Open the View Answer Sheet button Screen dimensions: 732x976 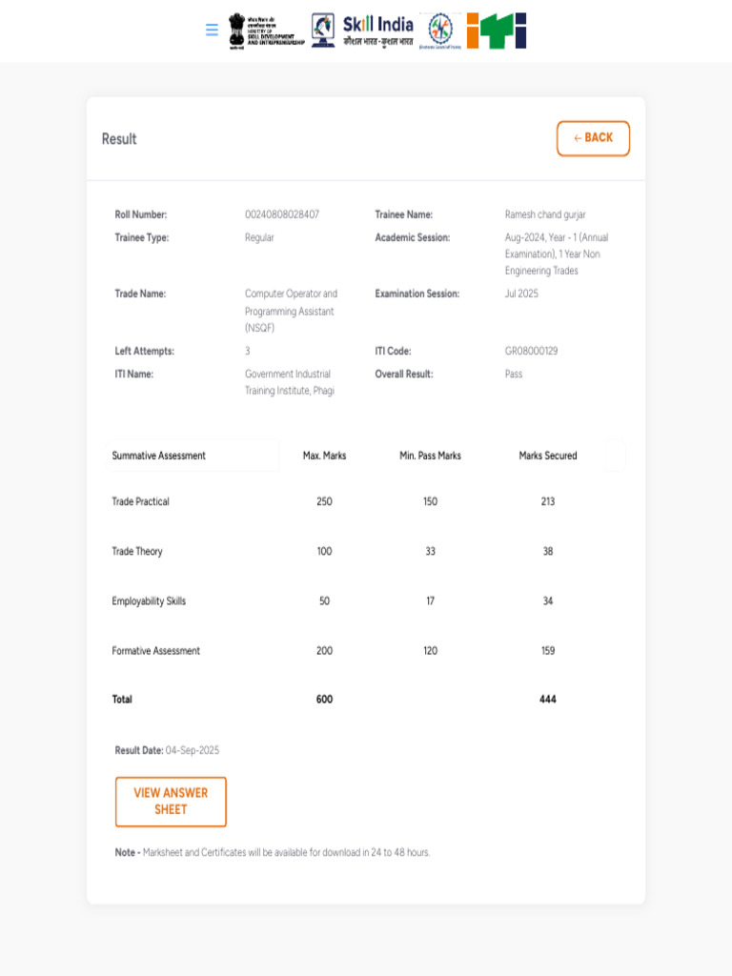[x=171, y=802]
